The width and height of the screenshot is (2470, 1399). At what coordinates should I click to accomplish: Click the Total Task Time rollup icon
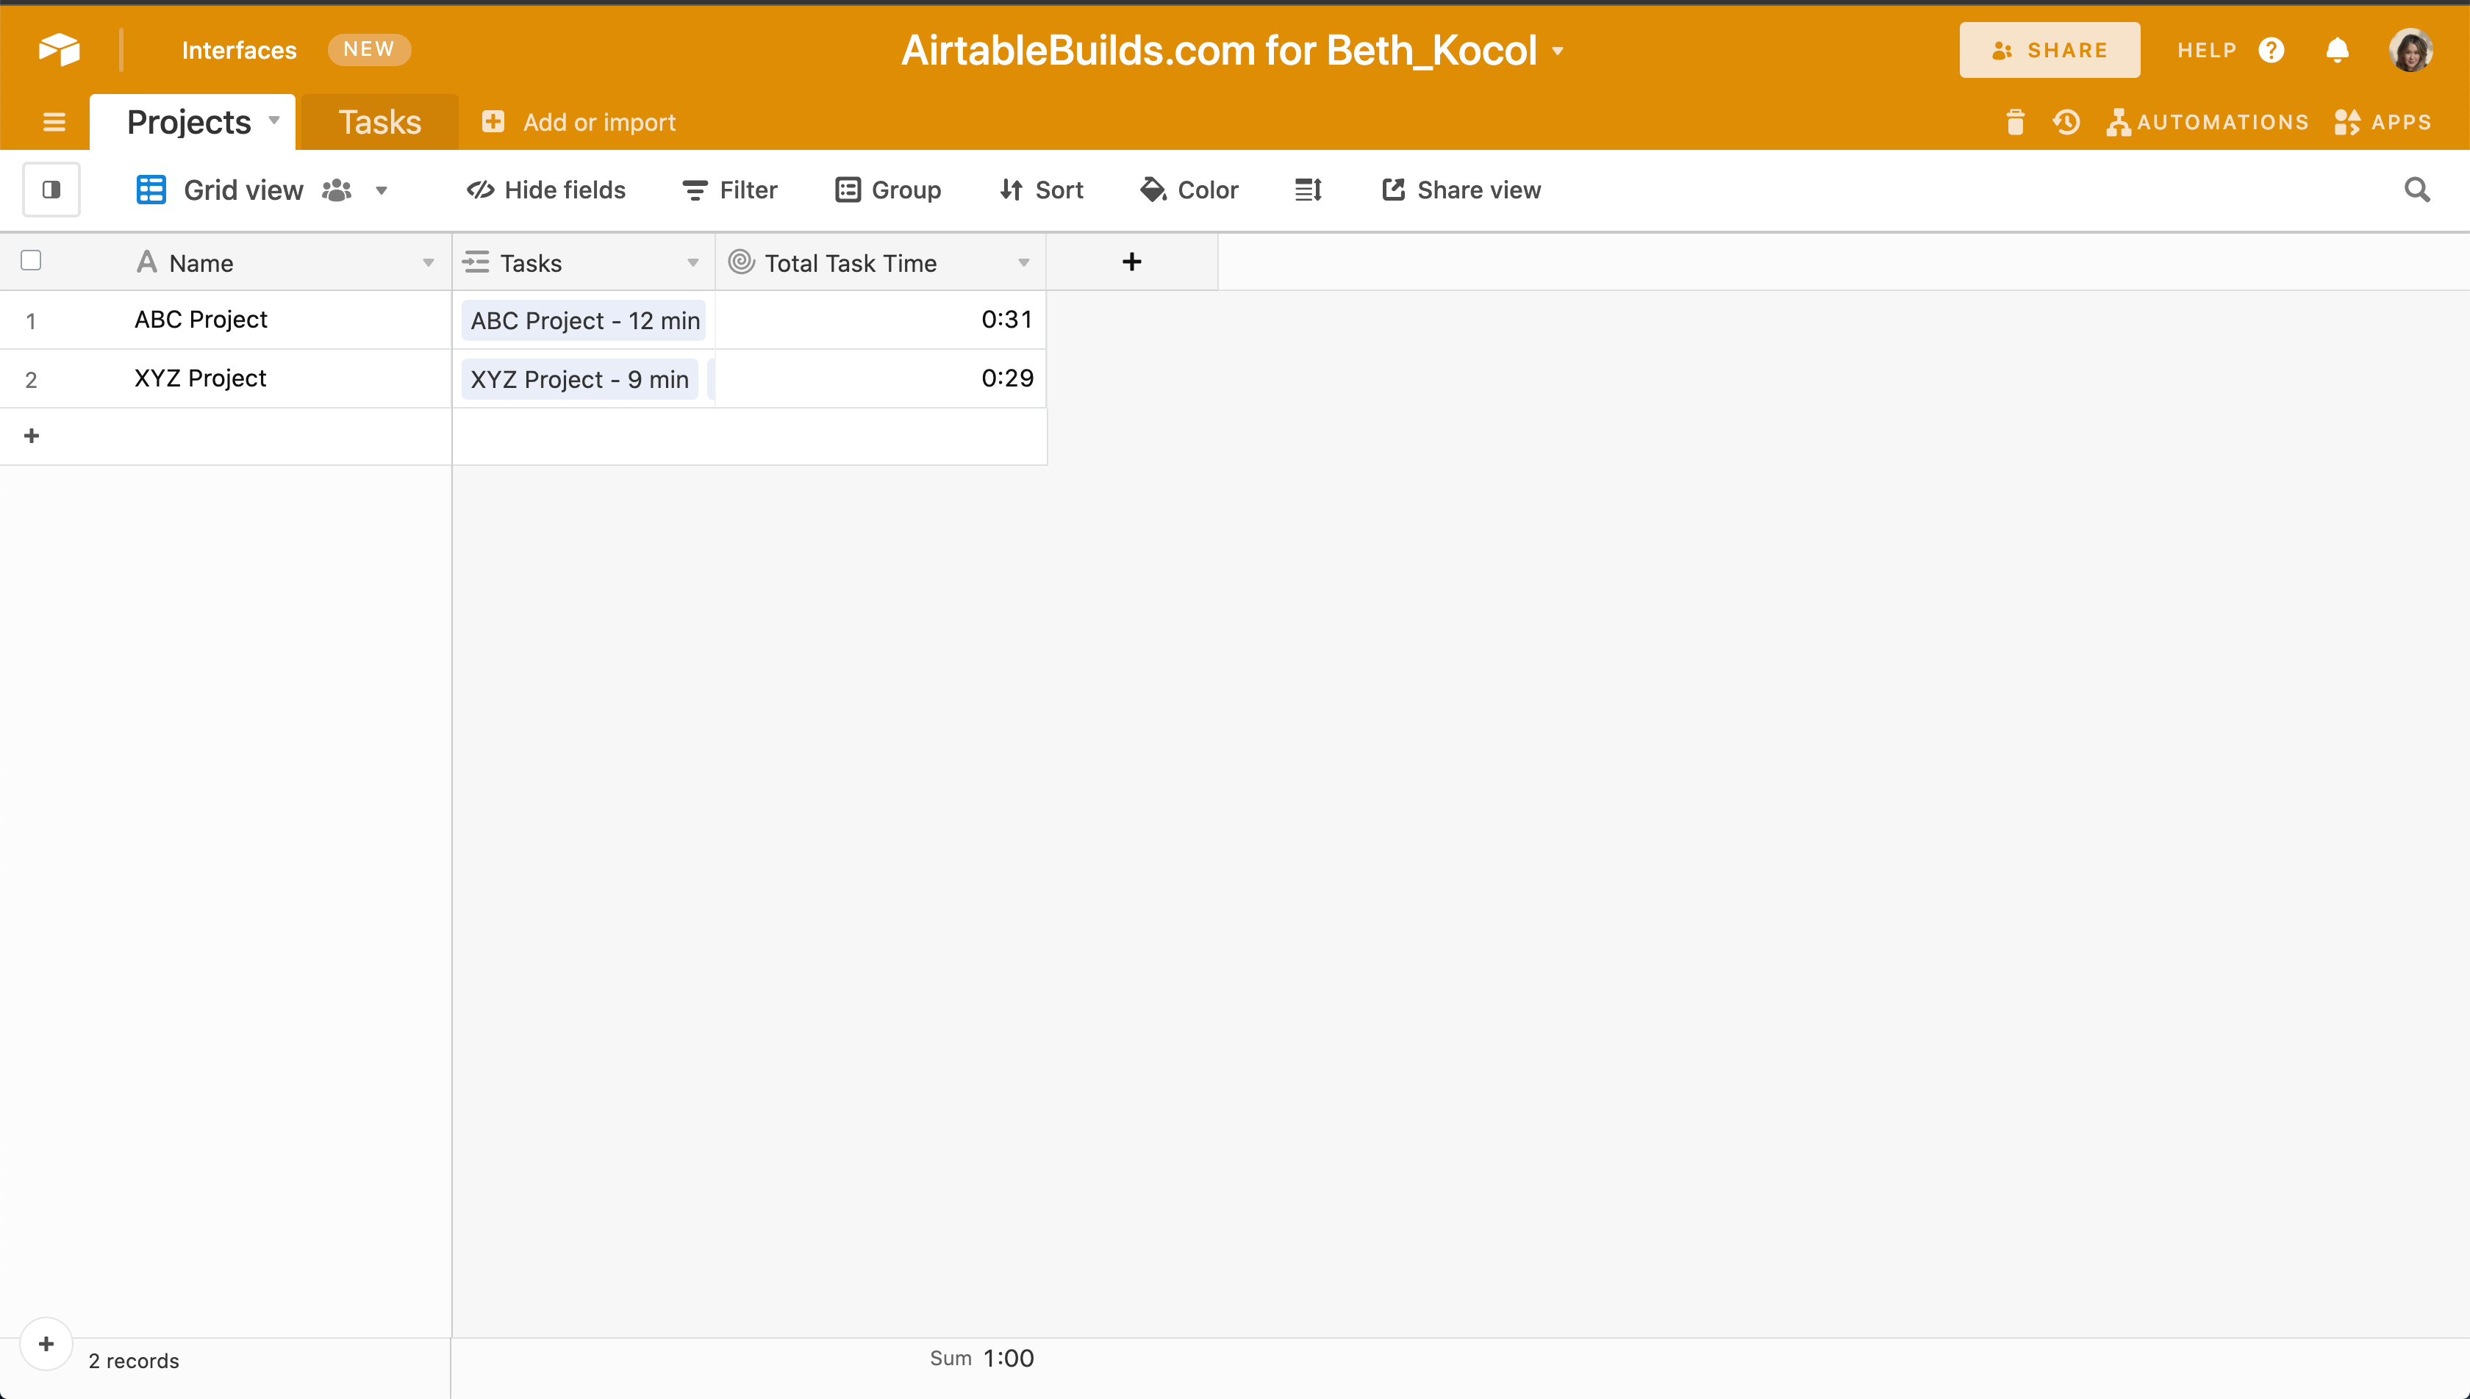tap(741, 262)
